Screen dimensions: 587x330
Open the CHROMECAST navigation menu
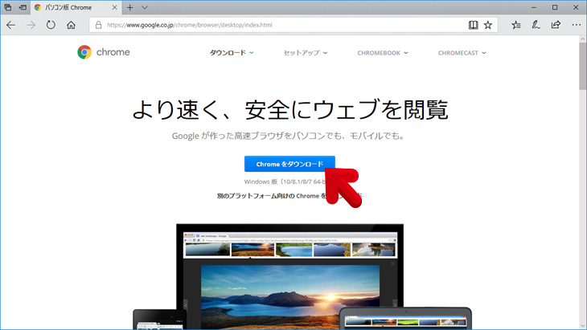pos(468,53)
